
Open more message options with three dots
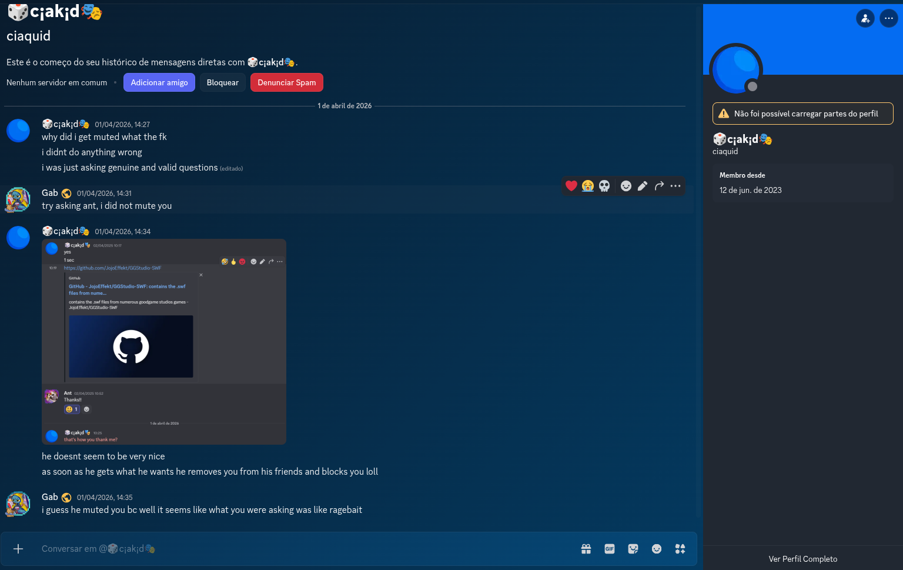click(675, 186)
